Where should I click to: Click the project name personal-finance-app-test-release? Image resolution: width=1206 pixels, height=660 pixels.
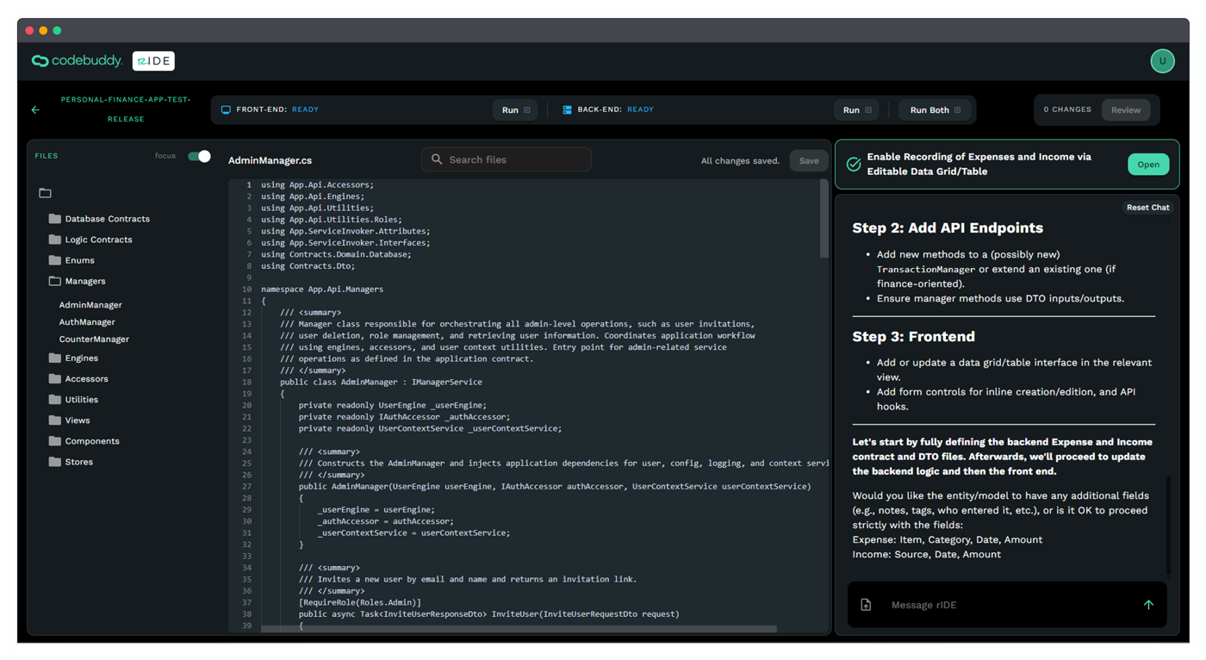(x=126, y=109)
